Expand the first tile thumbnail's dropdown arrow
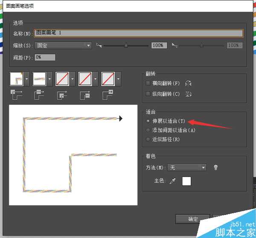The width and height of the screenshot is (256, 238). [27, 79]
